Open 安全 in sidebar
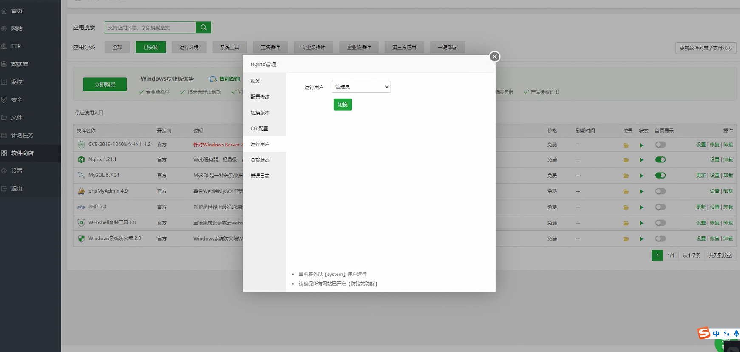Screen dimensions: 740x352 coord(31,100)
